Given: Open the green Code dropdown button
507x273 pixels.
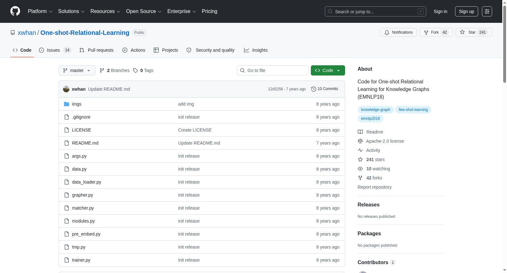Looking at the screenshot, I should [328, 70].
